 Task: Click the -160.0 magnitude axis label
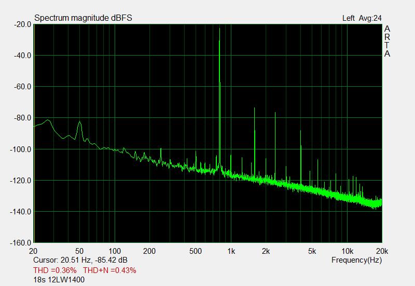coord(20,243)
